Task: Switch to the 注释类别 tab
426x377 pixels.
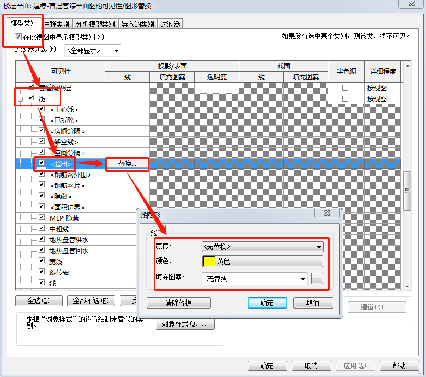Action: pyautogui.click(x=56, y=24)
